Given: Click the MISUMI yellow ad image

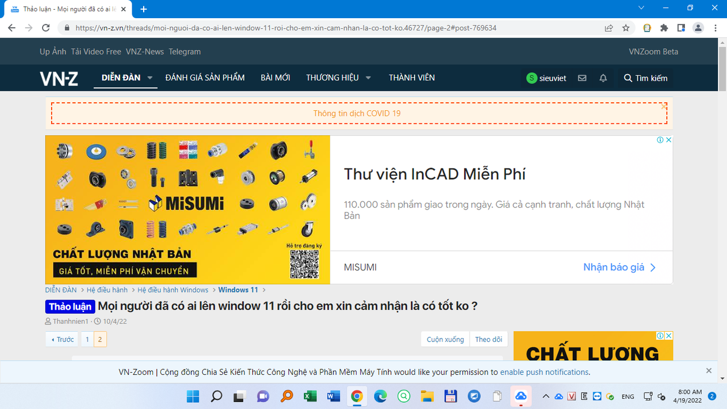Looking at the screenshot, I should coord(187,210).
